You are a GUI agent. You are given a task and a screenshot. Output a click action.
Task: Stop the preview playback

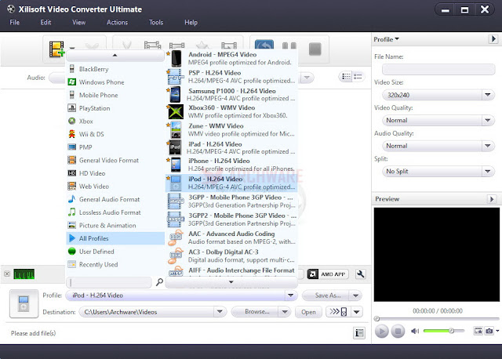coord(398,331)
